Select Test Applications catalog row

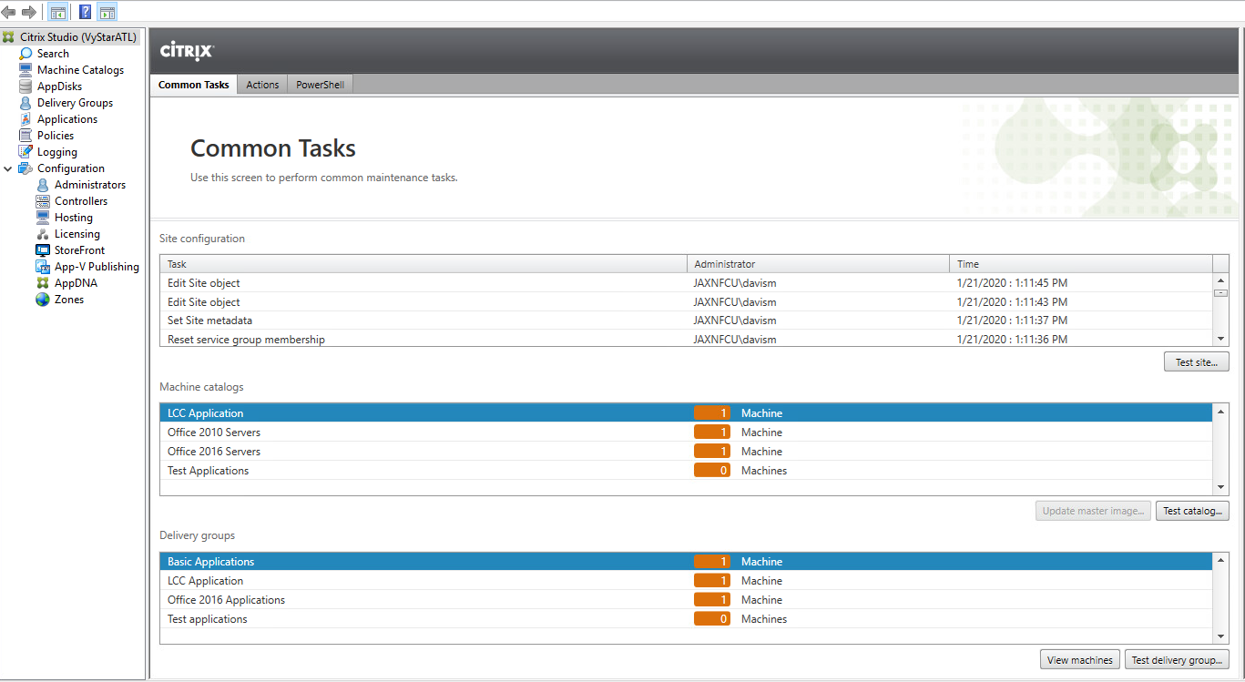[x=687, y=471]
